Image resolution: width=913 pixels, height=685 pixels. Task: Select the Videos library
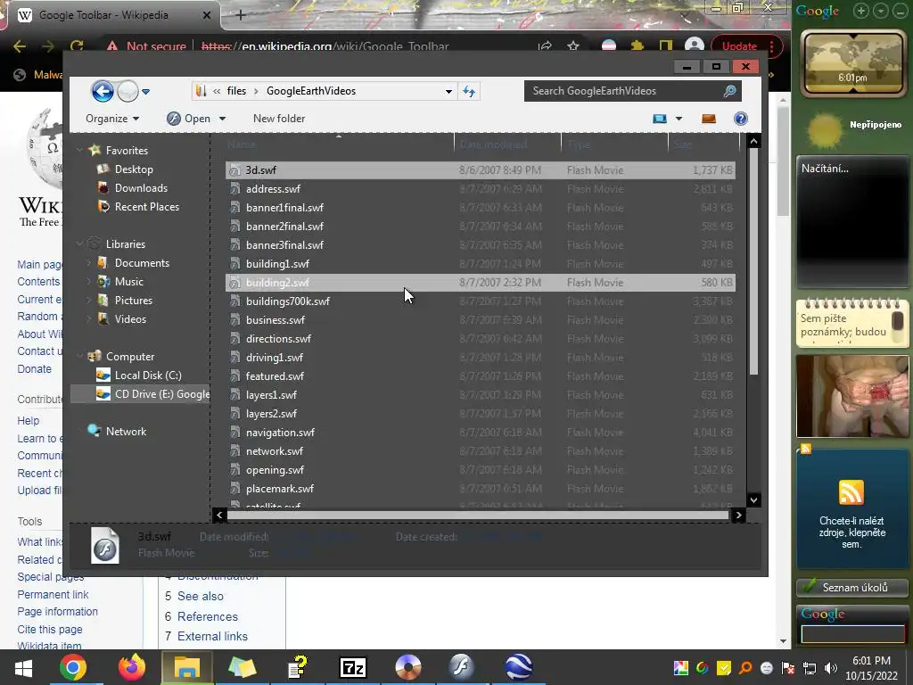(x=130, y=319)
